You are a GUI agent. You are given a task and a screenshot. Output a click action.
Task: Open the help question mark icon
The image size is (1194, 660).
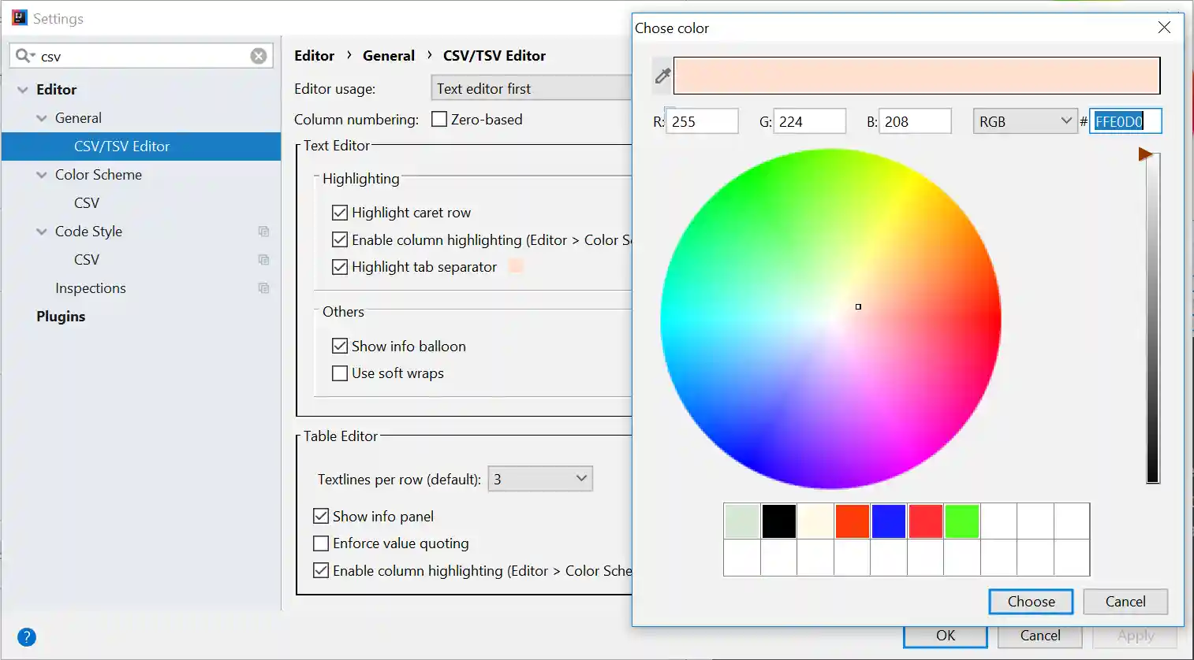(x=27, y=636)
